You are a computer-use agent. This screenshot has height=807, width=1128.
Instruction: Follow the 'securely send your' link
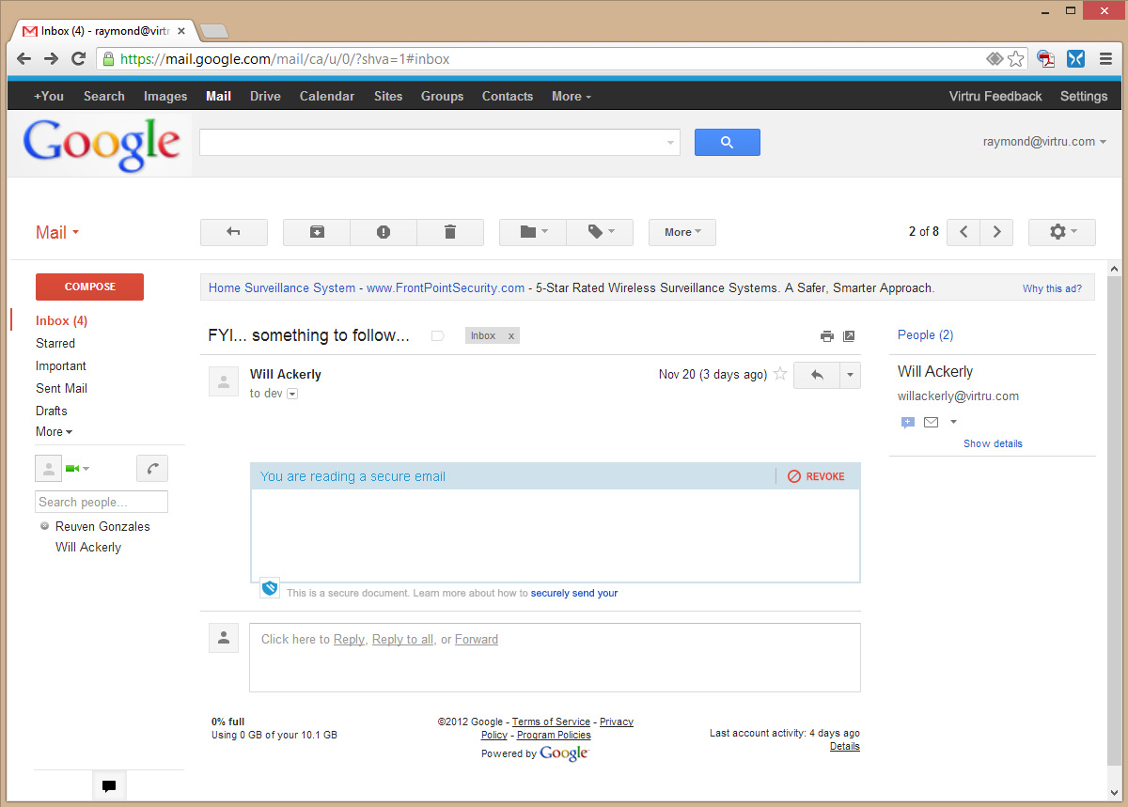pos(574,593)
